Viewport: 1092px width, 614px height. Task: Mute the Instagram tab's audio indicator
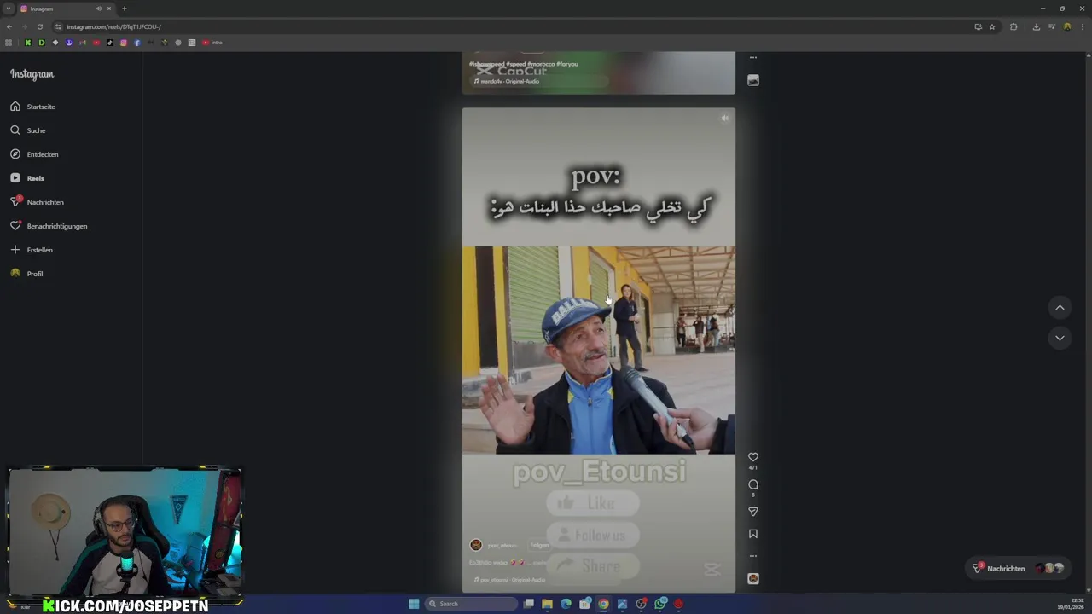(x=99, y=9)
